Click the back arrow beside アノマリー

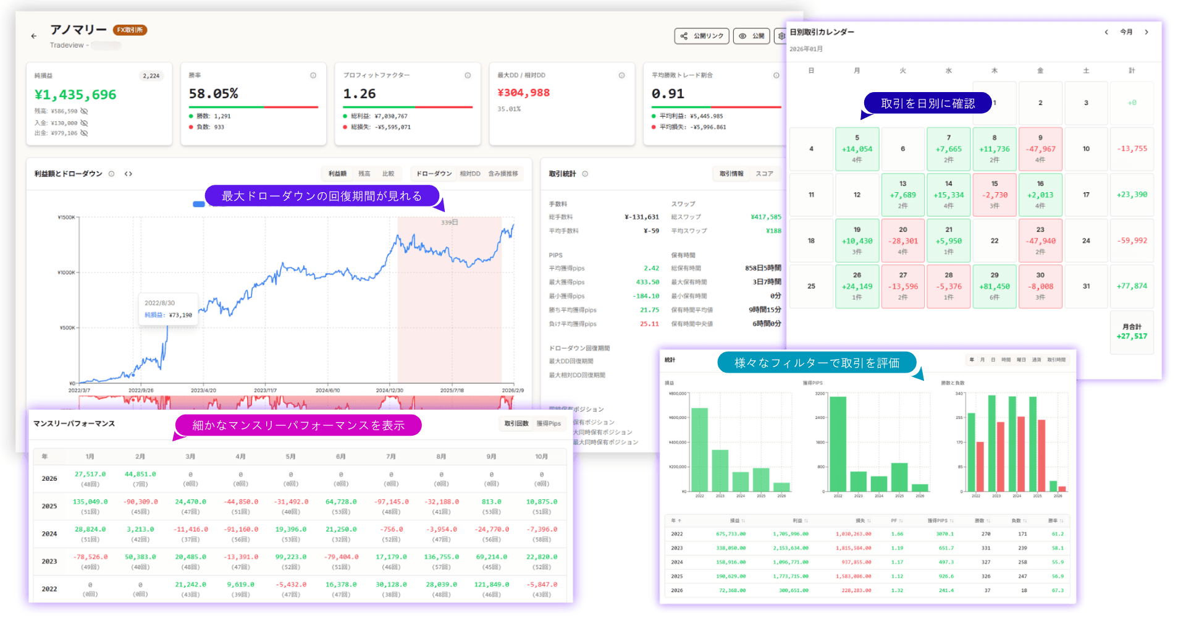coord(34,36)
